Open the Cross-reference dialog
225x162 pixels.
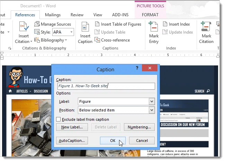pyautogui.click(x=112, y=40)
